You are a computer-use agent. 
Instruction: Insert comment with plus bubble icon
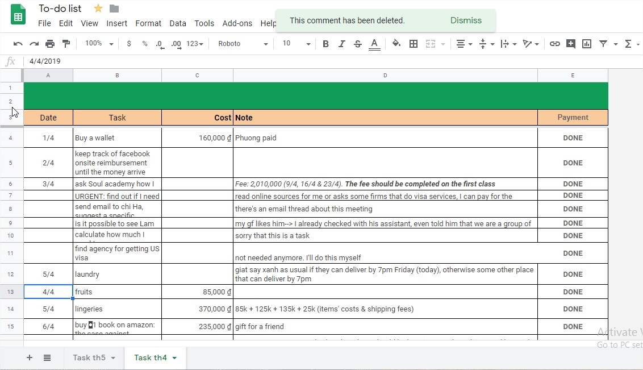(570, 44)
